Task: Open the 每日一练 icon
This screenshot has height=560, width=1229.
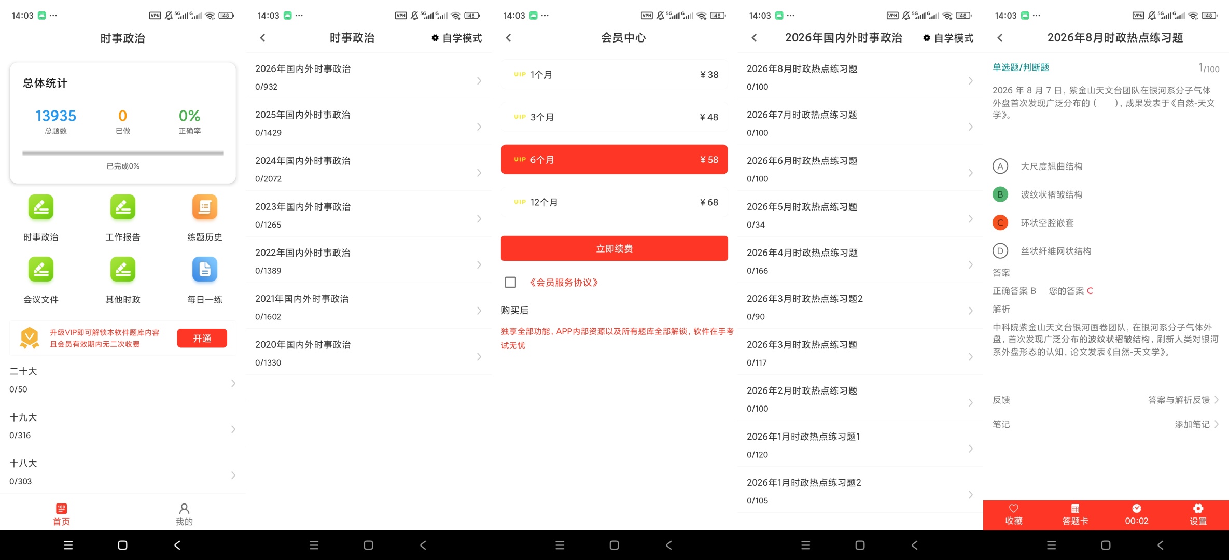Action: coord(205,270)
